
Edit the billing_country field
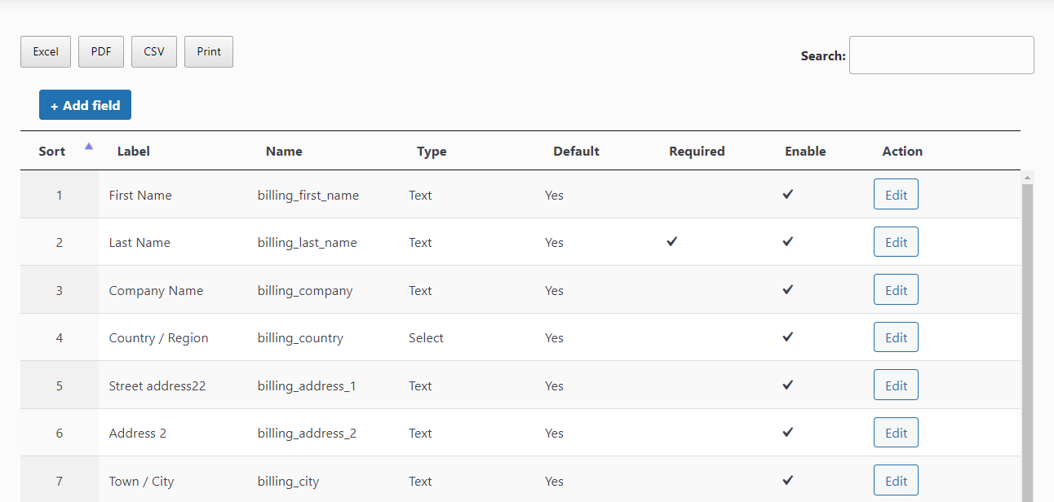pyautogui.click(x=896, y=337)
